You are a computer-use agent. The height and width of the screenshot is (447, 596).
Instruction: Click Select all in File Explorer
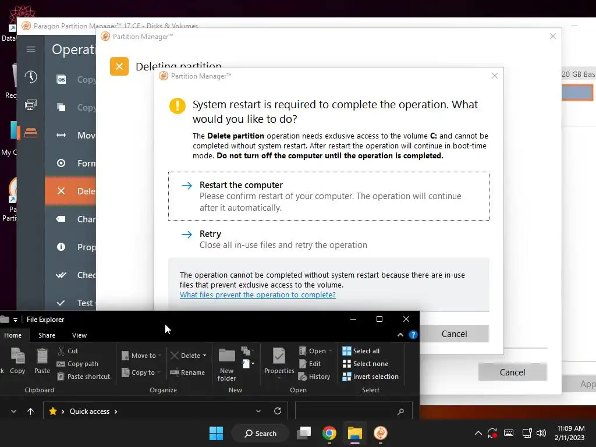(x=361, y=351)
